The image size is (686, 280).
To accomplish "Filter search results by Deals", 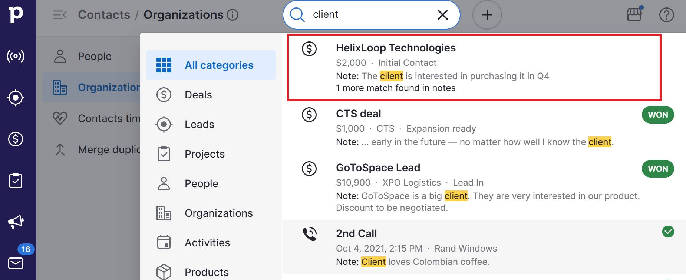I will tap(211, 95).
